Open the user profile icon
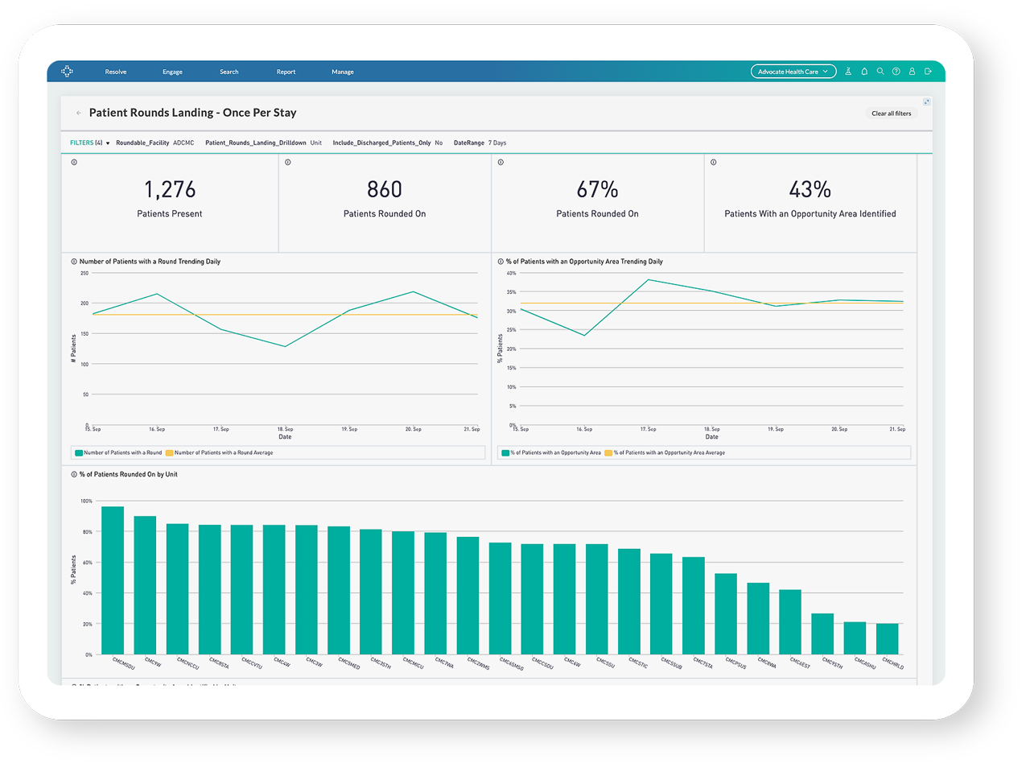Viewport: 1030px width, 776px height. [913, 72]
